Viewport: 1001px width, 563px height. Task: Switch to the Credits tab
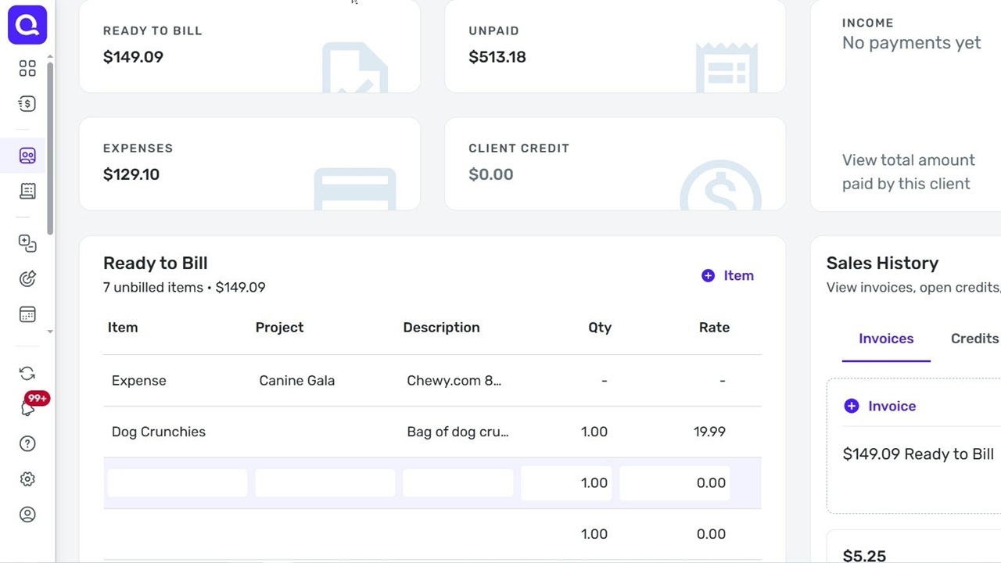pos(974,339)
